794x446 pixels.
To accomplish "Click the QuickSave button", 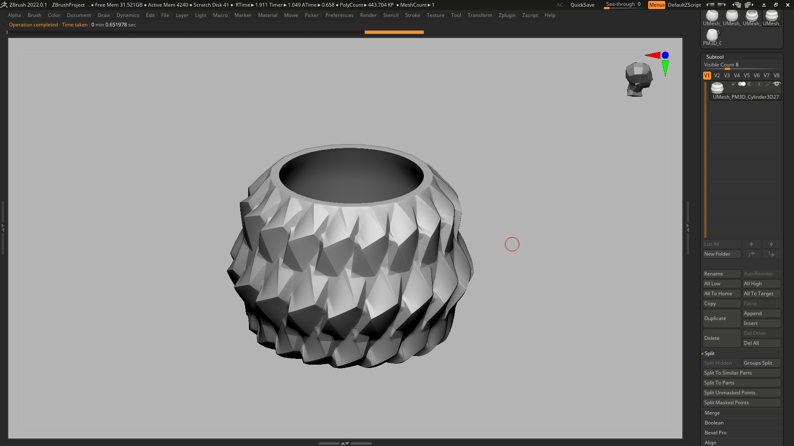I will pyautogui.click(x=582, y=5).
